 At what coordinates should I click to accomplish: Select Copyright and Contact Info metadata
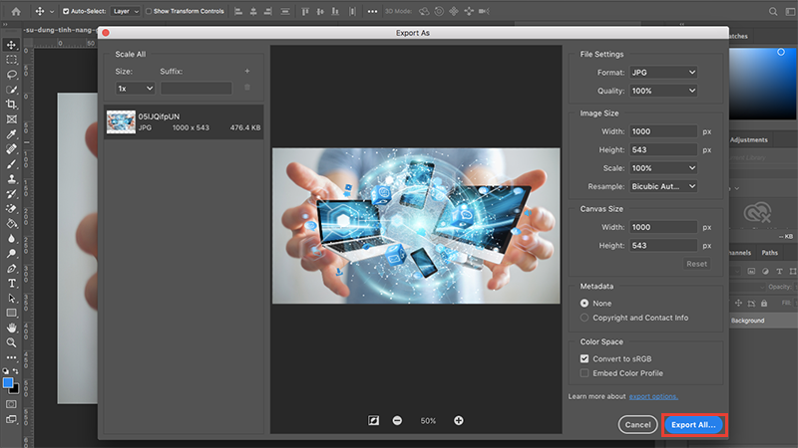point(585,318)
